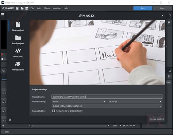This screenshot has height=135, width=173.
Task: Click the add track plus icon
Action: (3, 126)
